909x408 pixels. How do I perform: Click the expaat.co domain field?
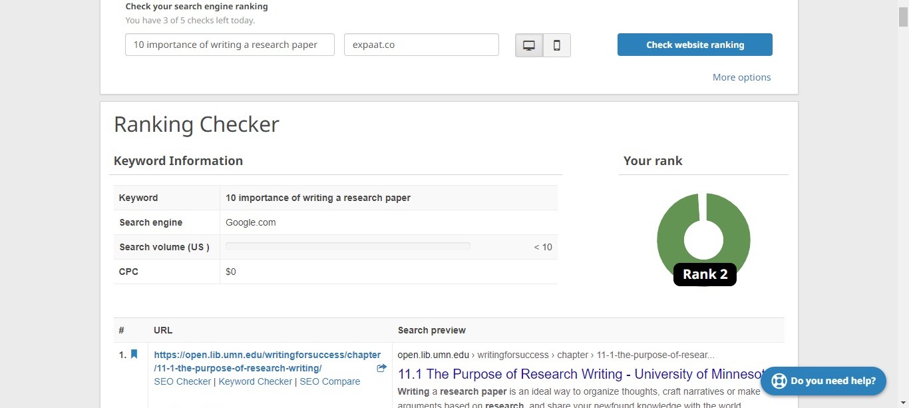click(x=421, y=45)
